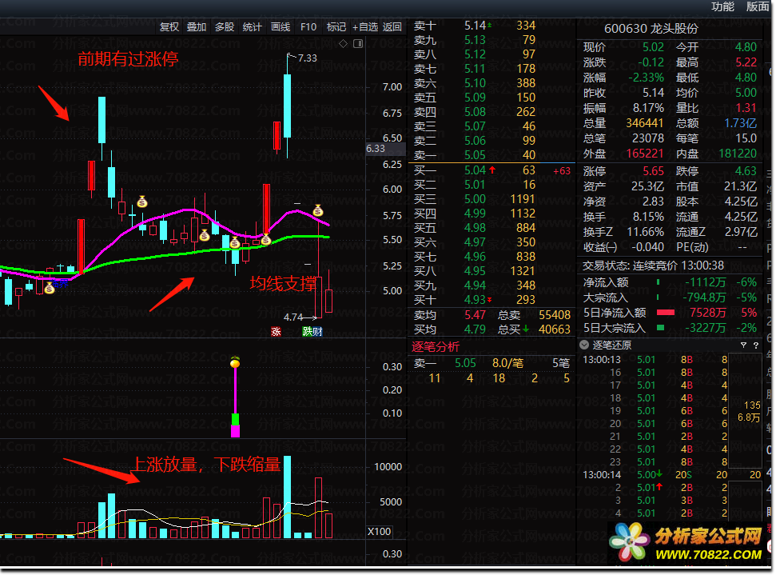Click the 总卖 55408 value
Viewport: 776px width, 575px height.
tap(555, 315)
